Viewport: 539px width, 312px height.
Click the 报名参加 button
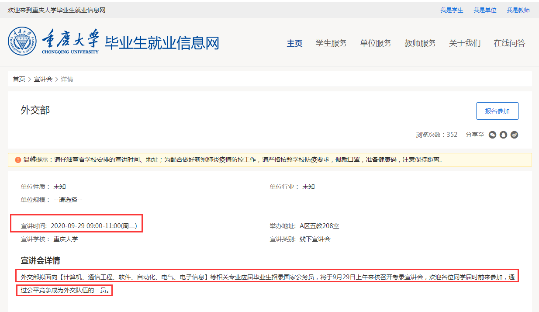pos(497,111)
